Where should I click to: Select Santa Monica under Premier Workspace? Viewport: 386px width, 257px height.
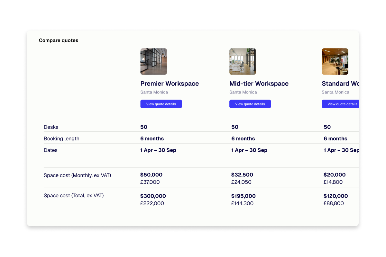click(154, 92)
